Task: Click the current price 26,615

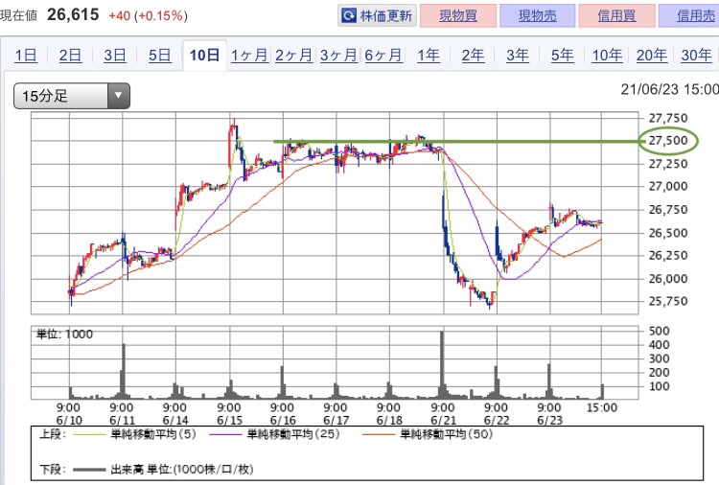Action: pos(73,14)
